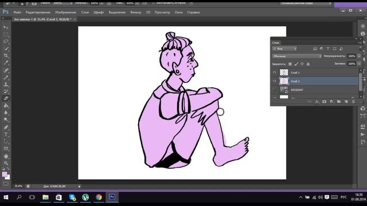
Task: Select the Rectangle shape tool
Action: coord(6,149)
